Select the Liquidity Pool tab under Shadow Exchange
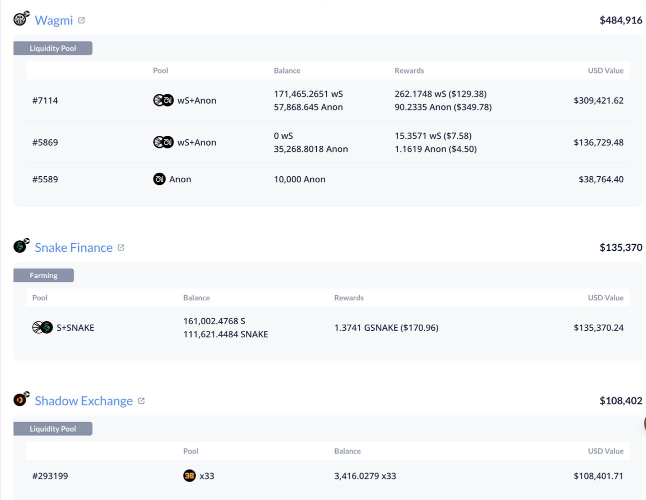Viewport: 646px width, 500px height. click(x=53, y=429)
